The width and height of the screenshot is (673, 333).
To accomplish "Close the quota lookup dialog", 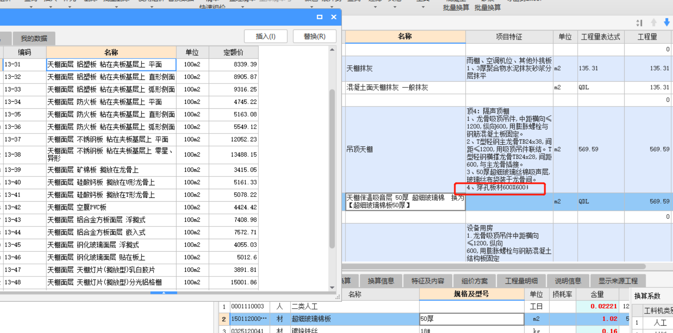I will pyautogui.click(x=334, y=17).
